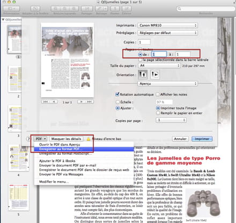Select landscape orientation
The image size is (236, 223).
pos(155,74)
